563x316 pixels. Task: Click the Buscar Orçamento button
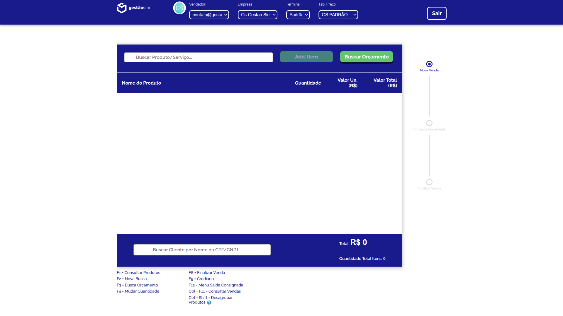[367, 57]
